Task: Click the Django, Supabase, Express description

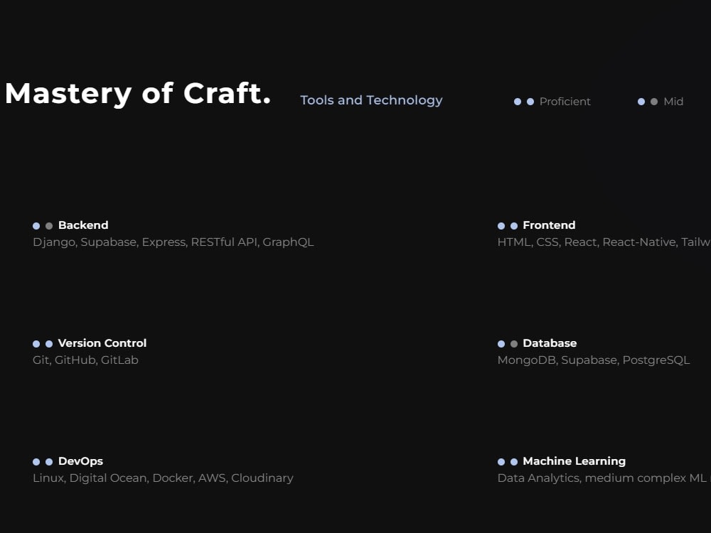Action: [x=173, y=242]
